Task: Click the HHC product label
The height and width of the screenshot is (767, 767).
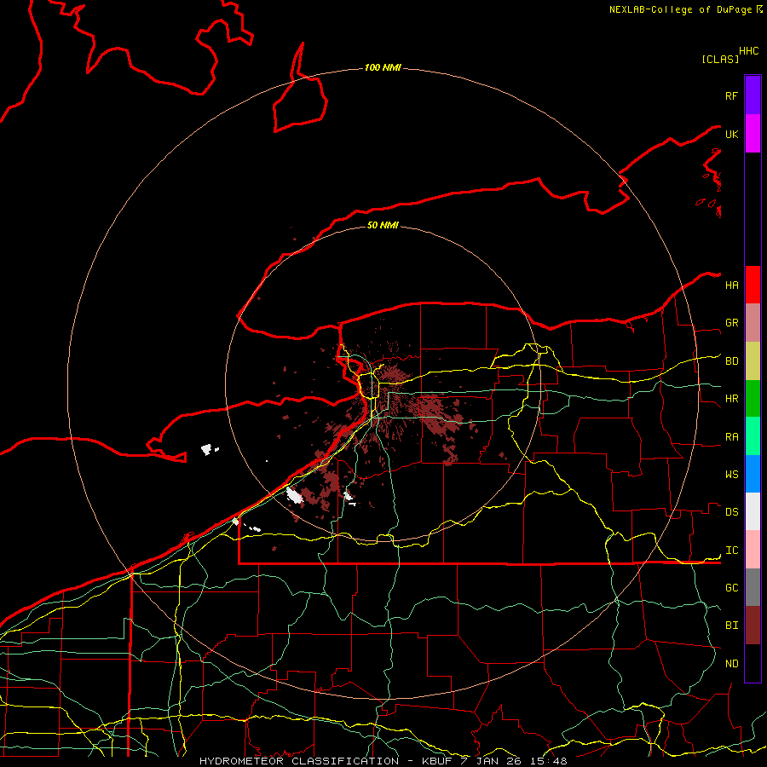Action: click(x=748, y=51)
